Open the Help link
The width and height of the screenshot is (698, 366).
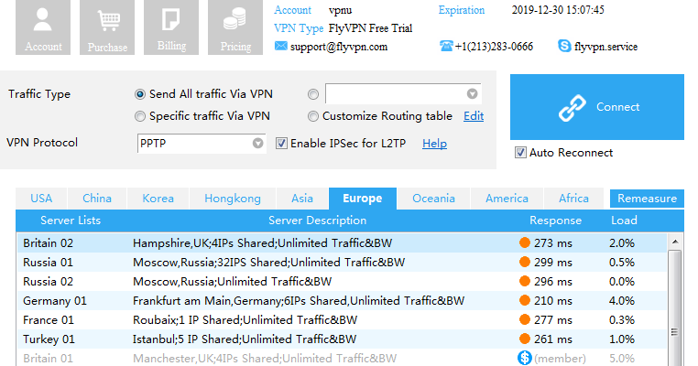tap(434, 144)
